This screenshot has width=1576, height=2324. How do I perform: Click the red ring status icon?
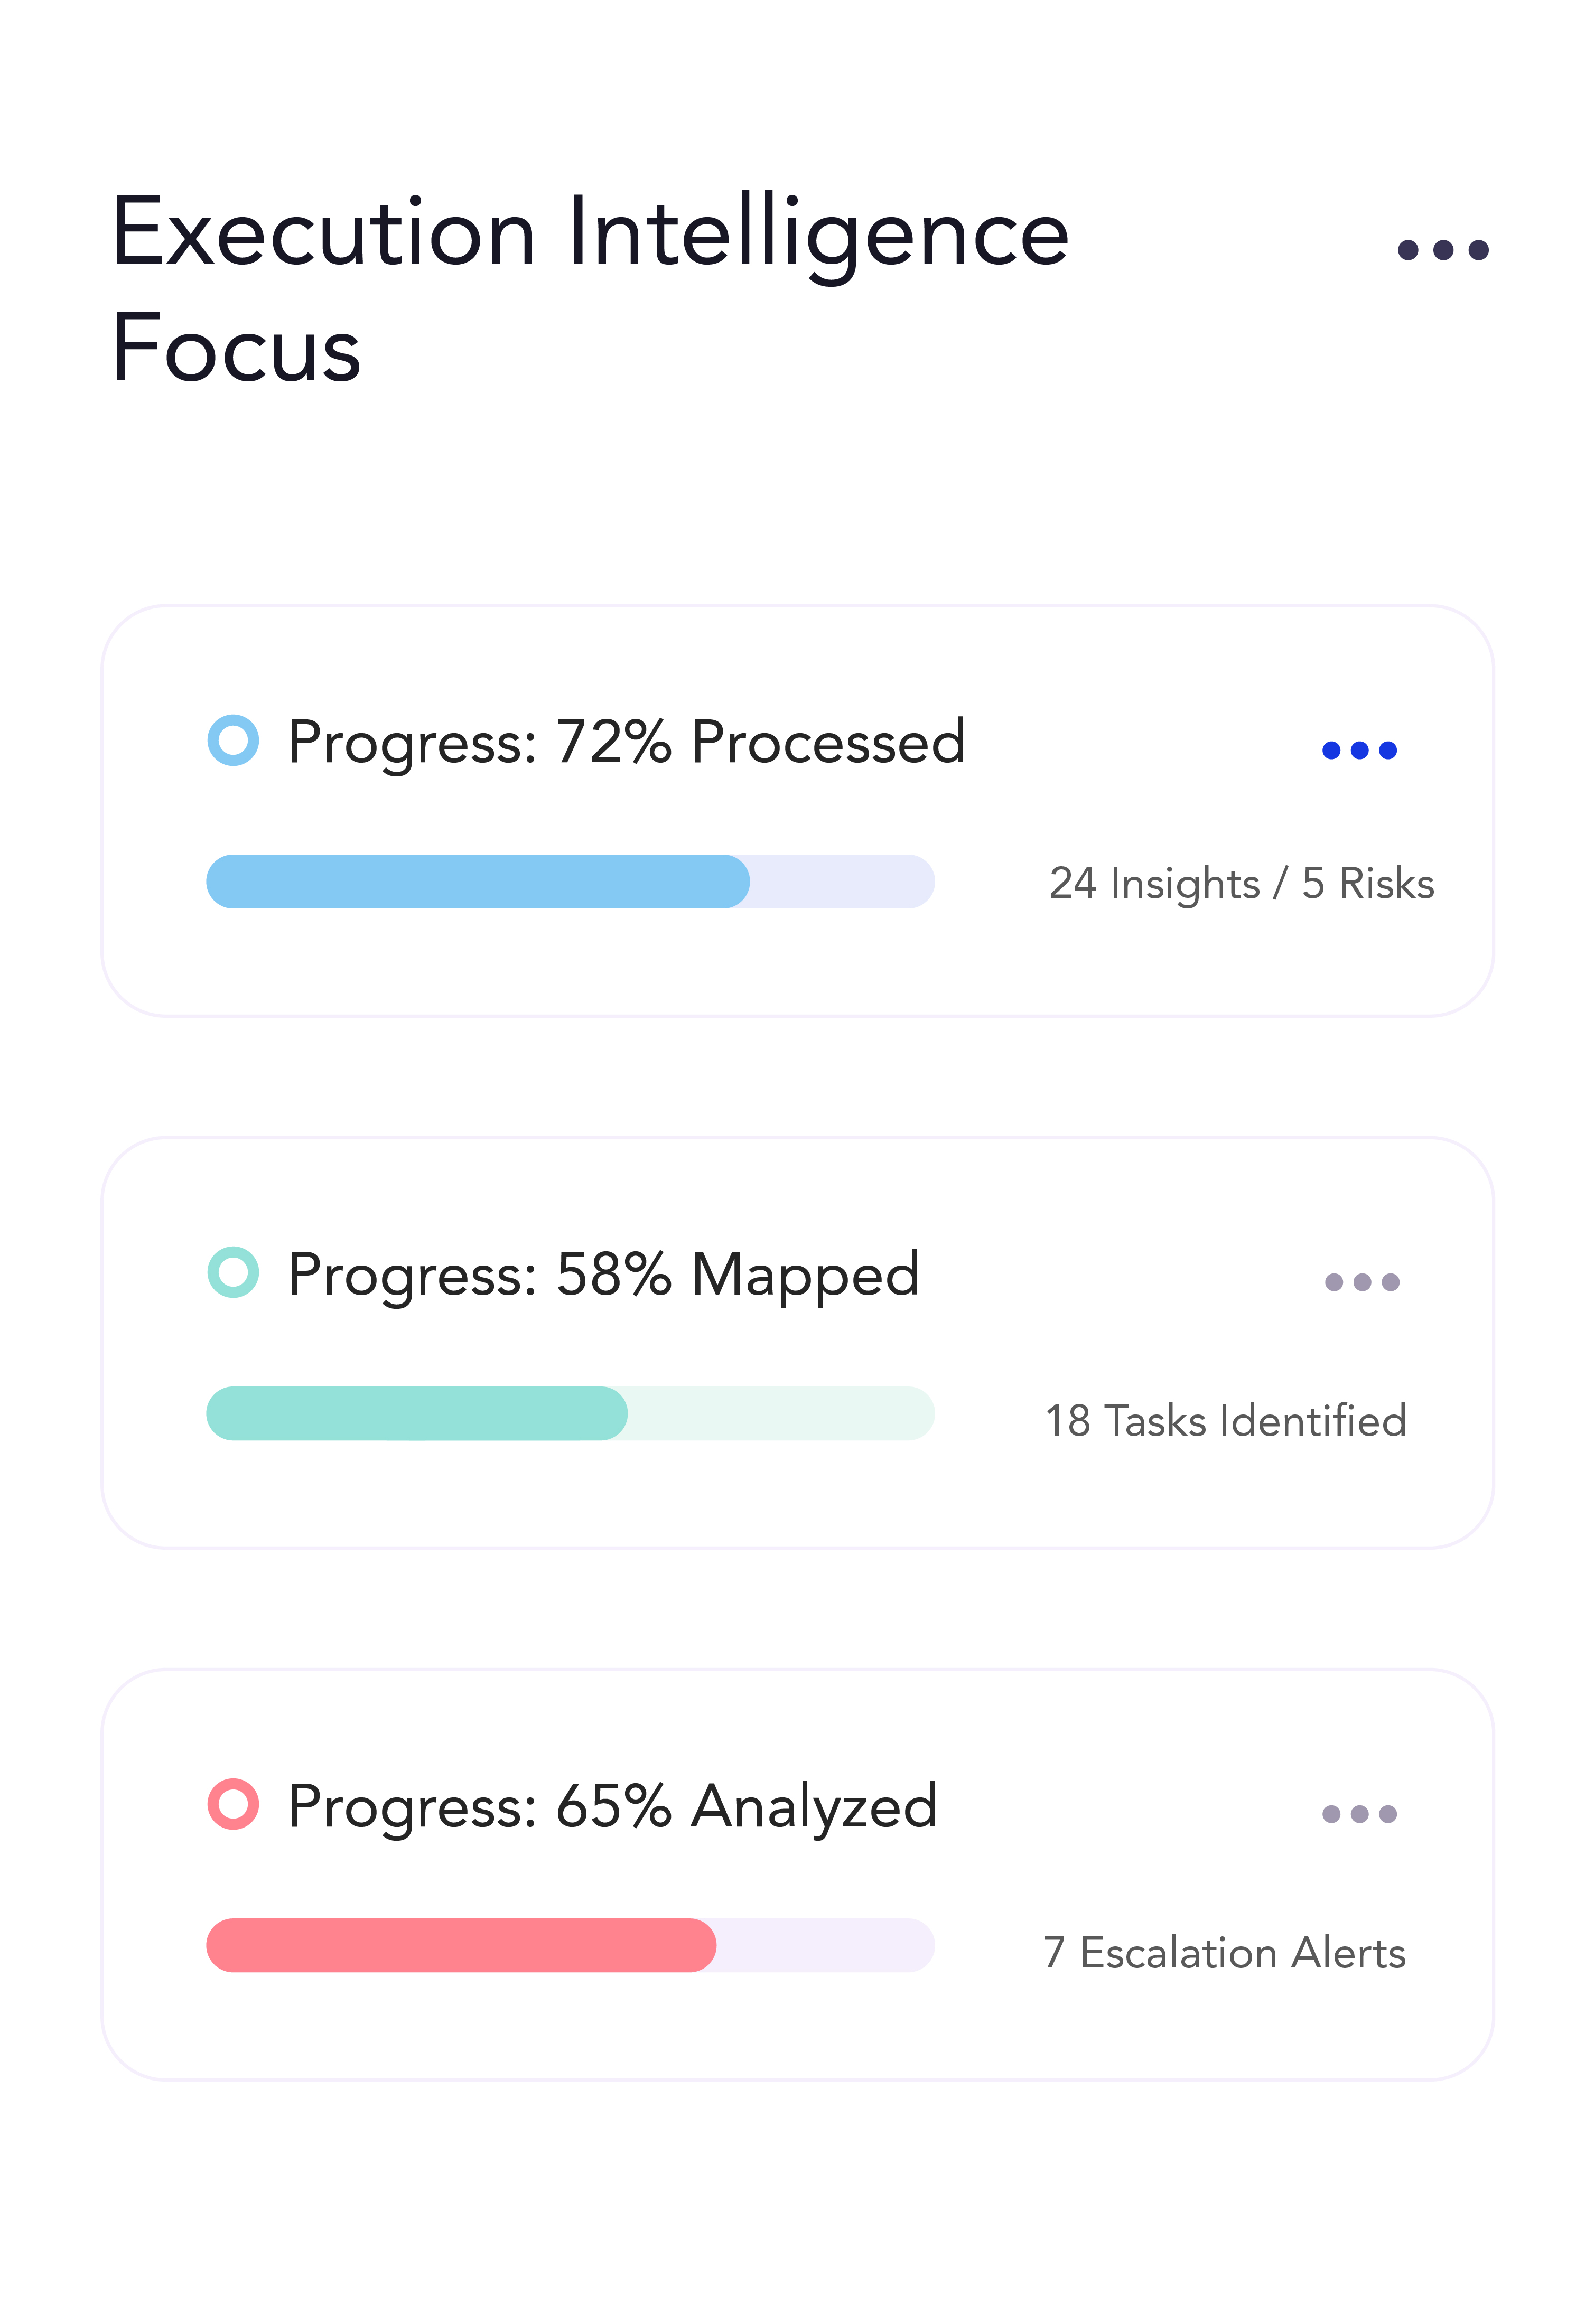pyautogui.click(x=233, y=1804)
